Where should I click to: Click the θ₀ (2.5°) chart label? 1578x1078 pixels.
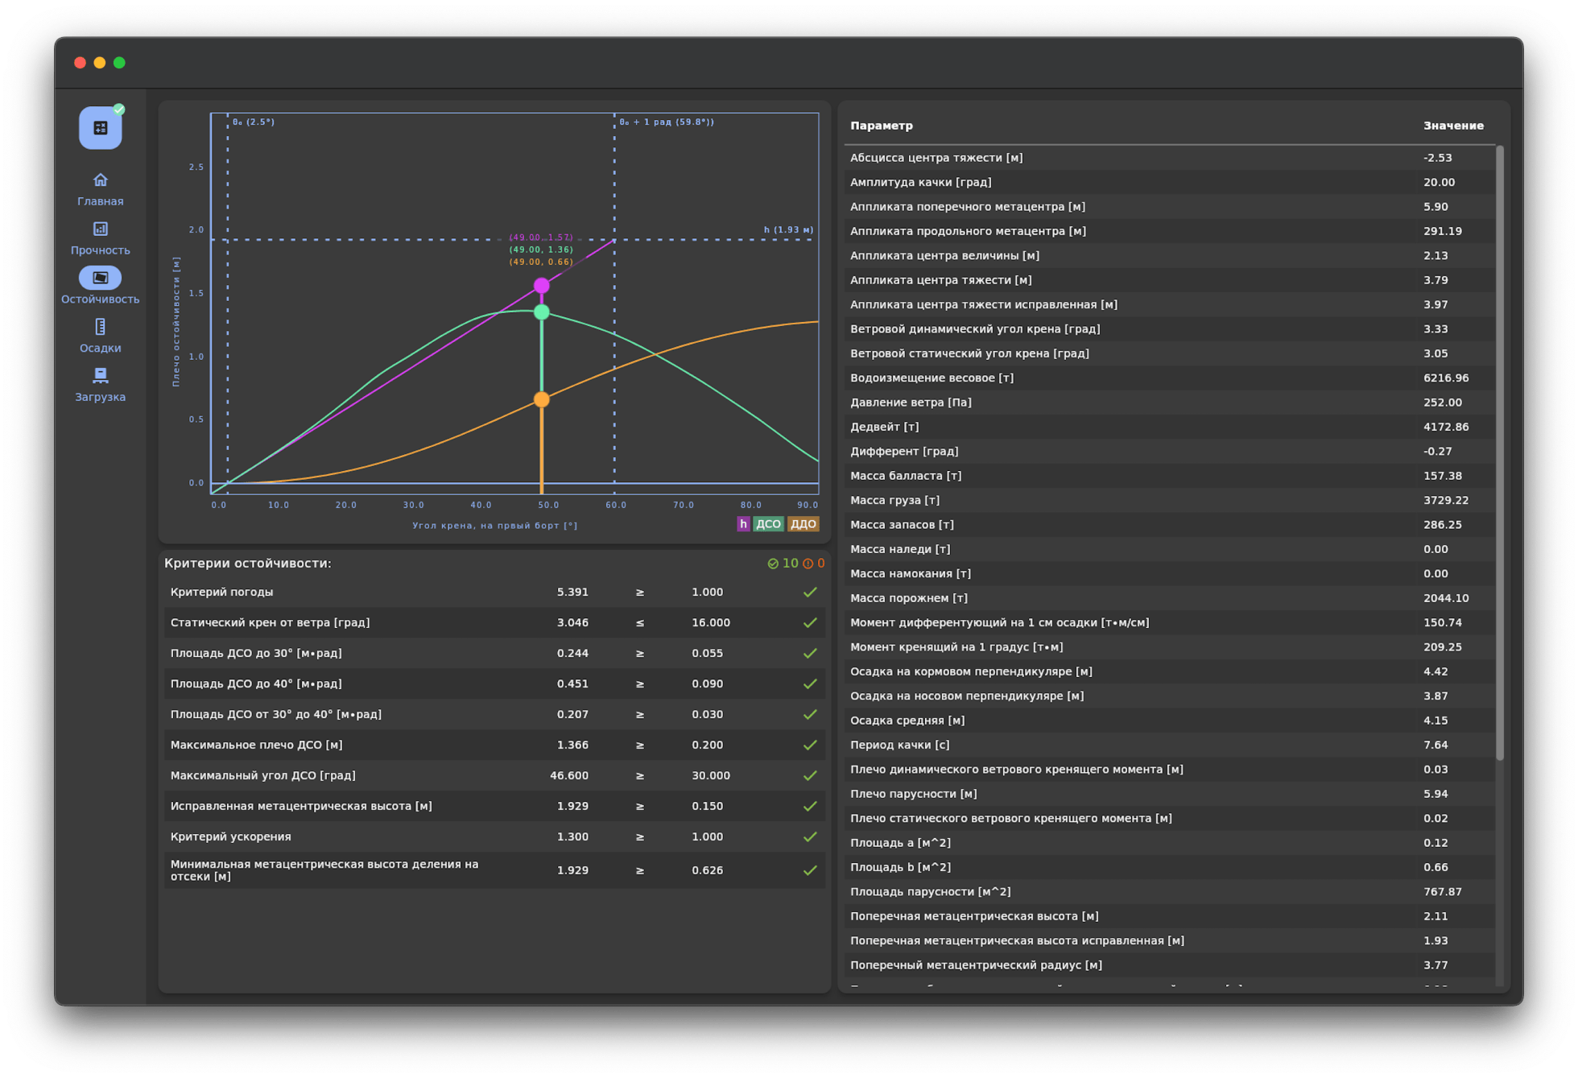[254, 122]
